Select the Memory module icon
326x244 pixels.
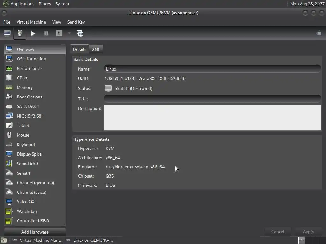(x=9, y=87)
